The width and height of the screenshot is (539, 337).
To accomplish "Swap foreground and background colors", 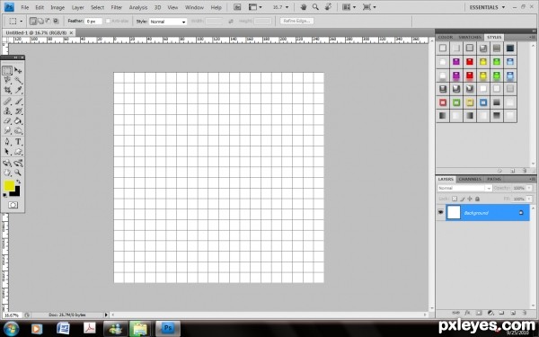I will (18, 182).
